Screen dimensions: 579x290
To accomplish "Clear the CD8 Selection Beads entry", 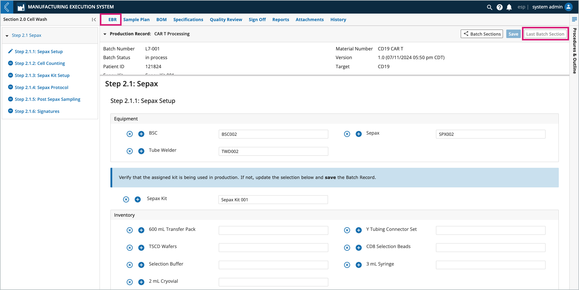I will tap(347, 248).
